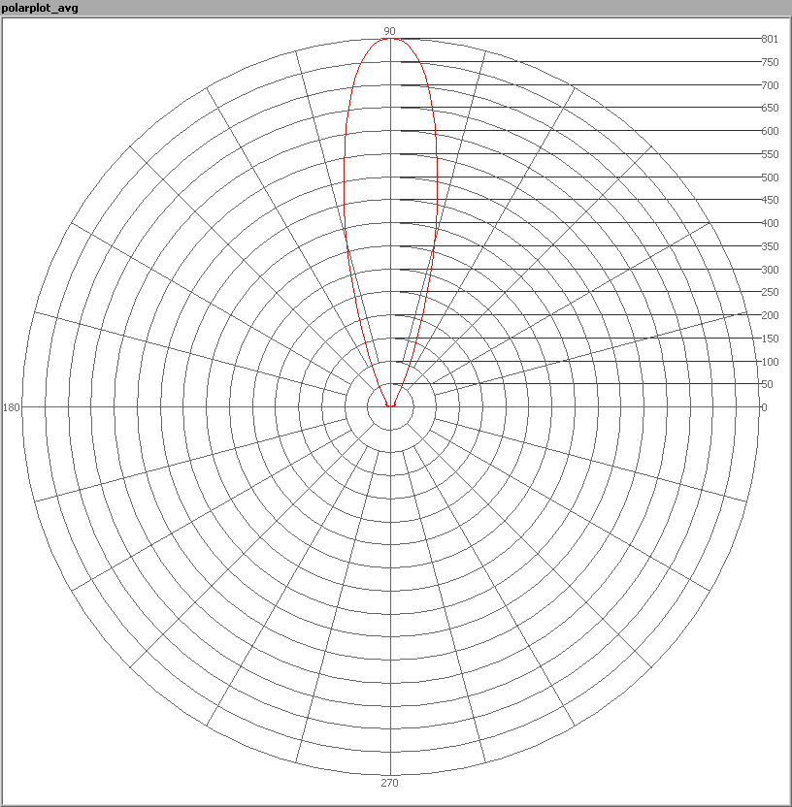This screenshot has height=807, width=792.
Task: Click the 400 radial scale label
Action: 770,223
